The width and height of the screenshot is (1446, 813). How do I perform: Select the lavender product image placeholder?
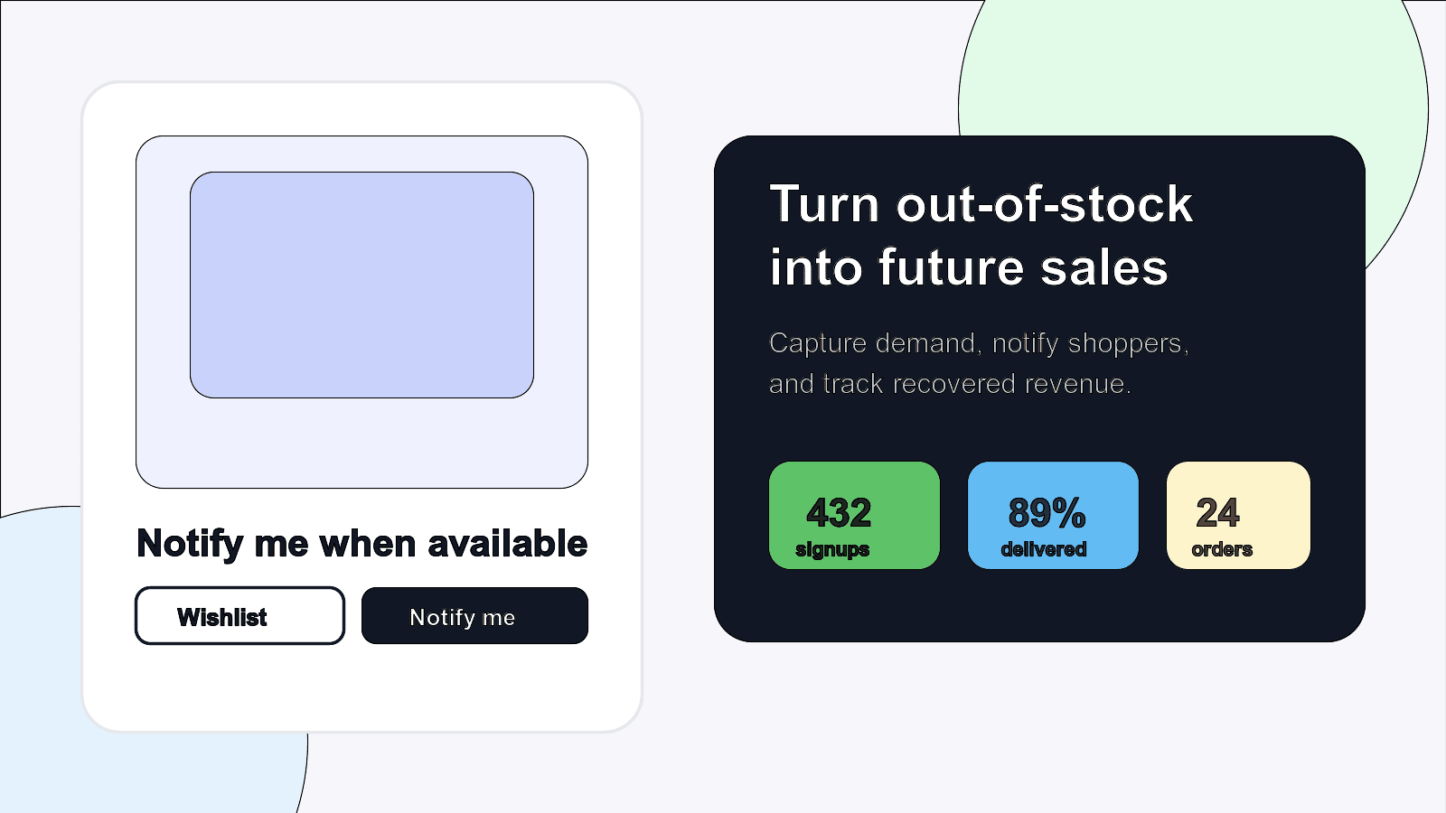[x=361, y=285]
